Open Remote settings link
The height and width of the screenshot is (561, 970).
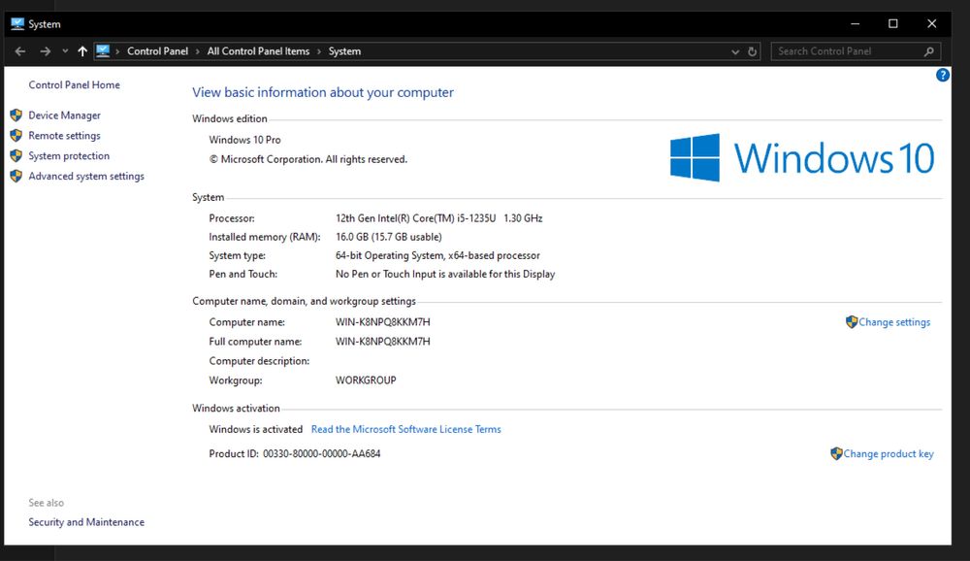coord(64,136)
